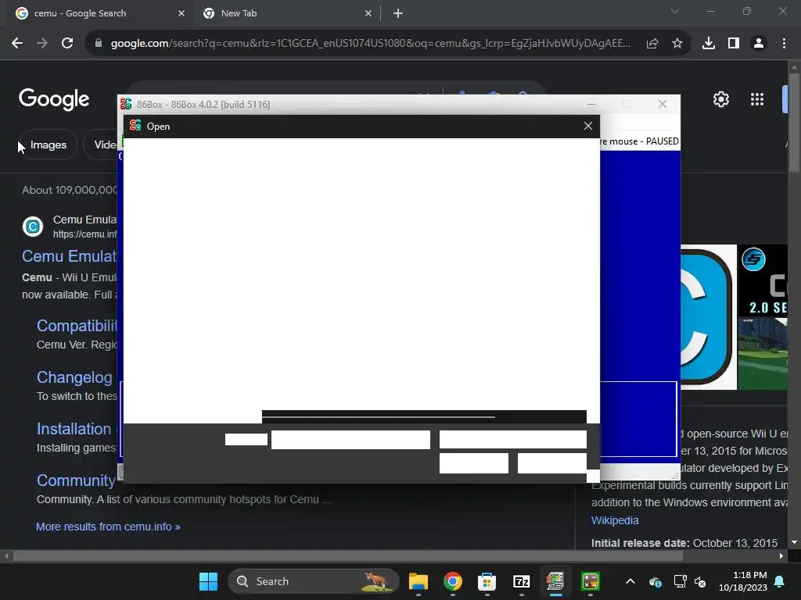Open Chrome tab search chevron
The image size is (801, 600).
coord(675,11)
